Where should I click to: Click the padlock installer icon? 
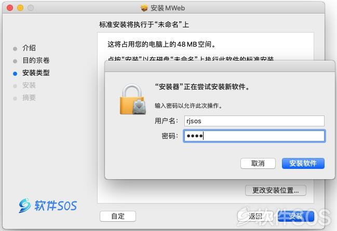tap(132, 99)
